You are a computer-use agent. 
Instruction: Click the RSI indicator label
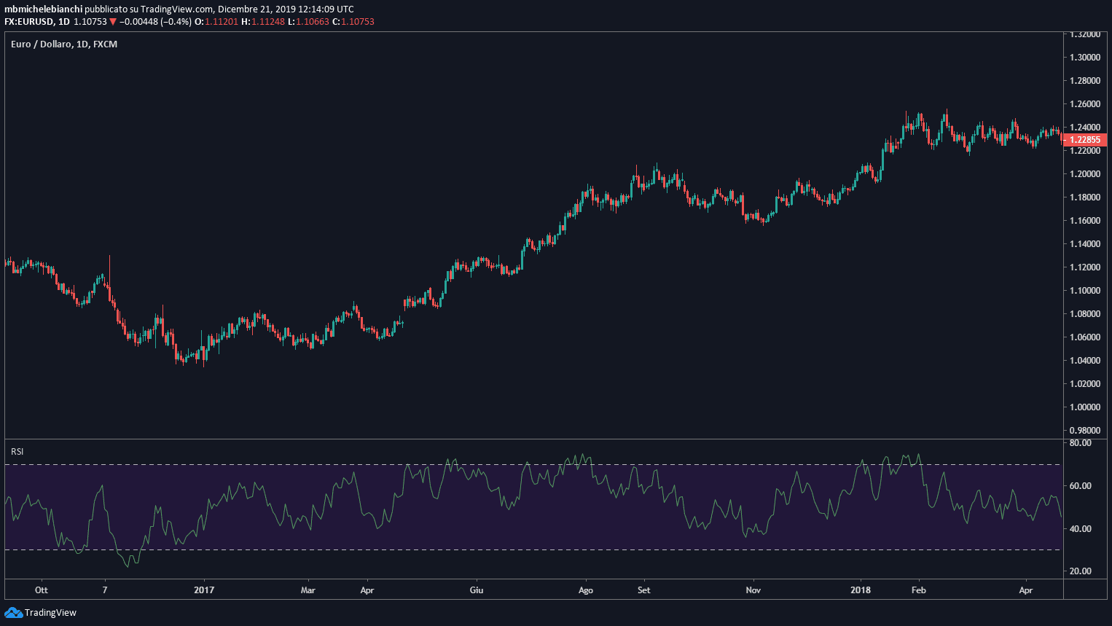click(17, 452)
